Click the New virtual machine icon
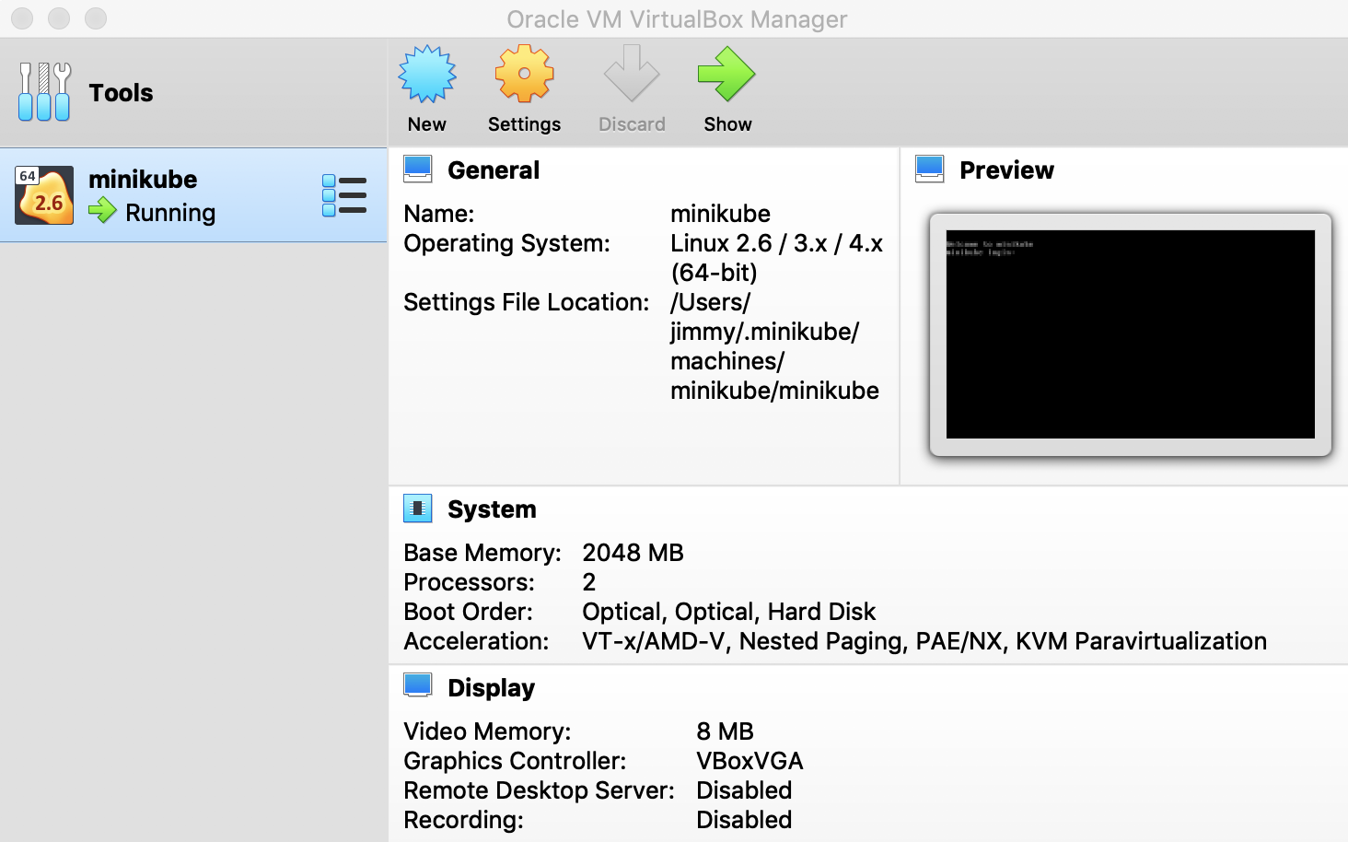The width and height of the screenshot is (1348, 842). (427, 74)
